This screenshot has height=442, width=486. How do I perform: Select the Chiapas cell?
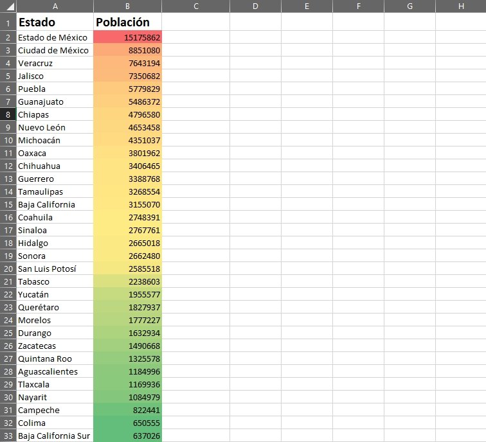click(x=55, y=114)
